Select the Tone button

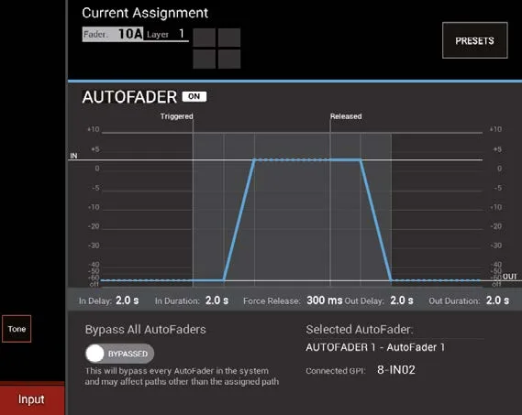point(17,329)
